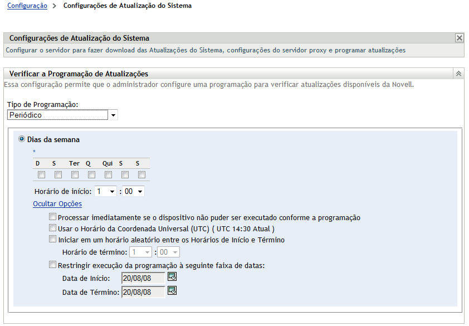This screenshot has width=469, height=326.
Task: Open calendar picker for Data de Início
Action: [172, 276]
